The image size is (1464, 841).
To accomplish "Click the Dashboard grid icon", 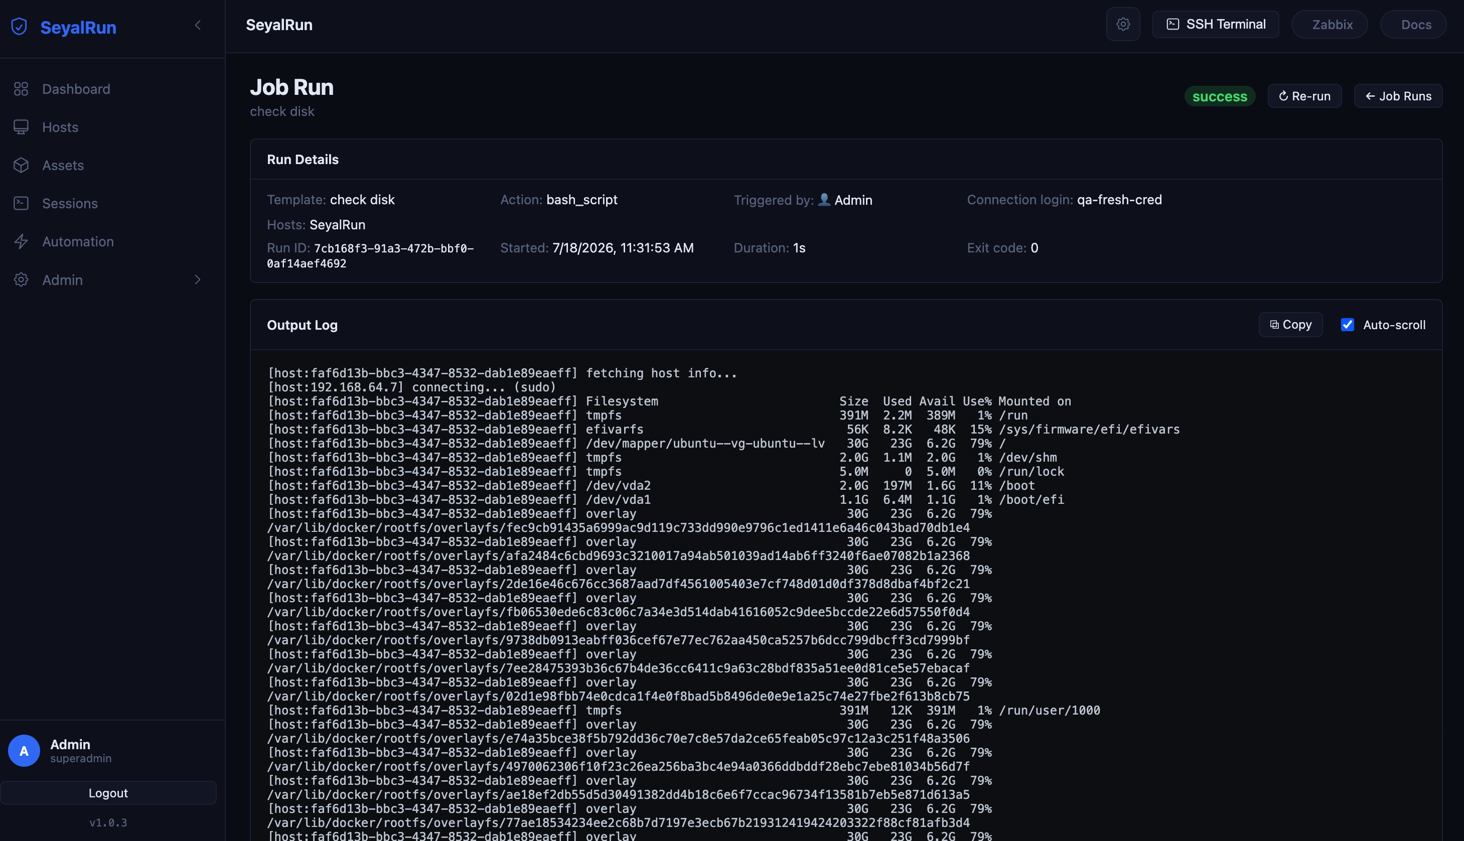I will (21, 89).
